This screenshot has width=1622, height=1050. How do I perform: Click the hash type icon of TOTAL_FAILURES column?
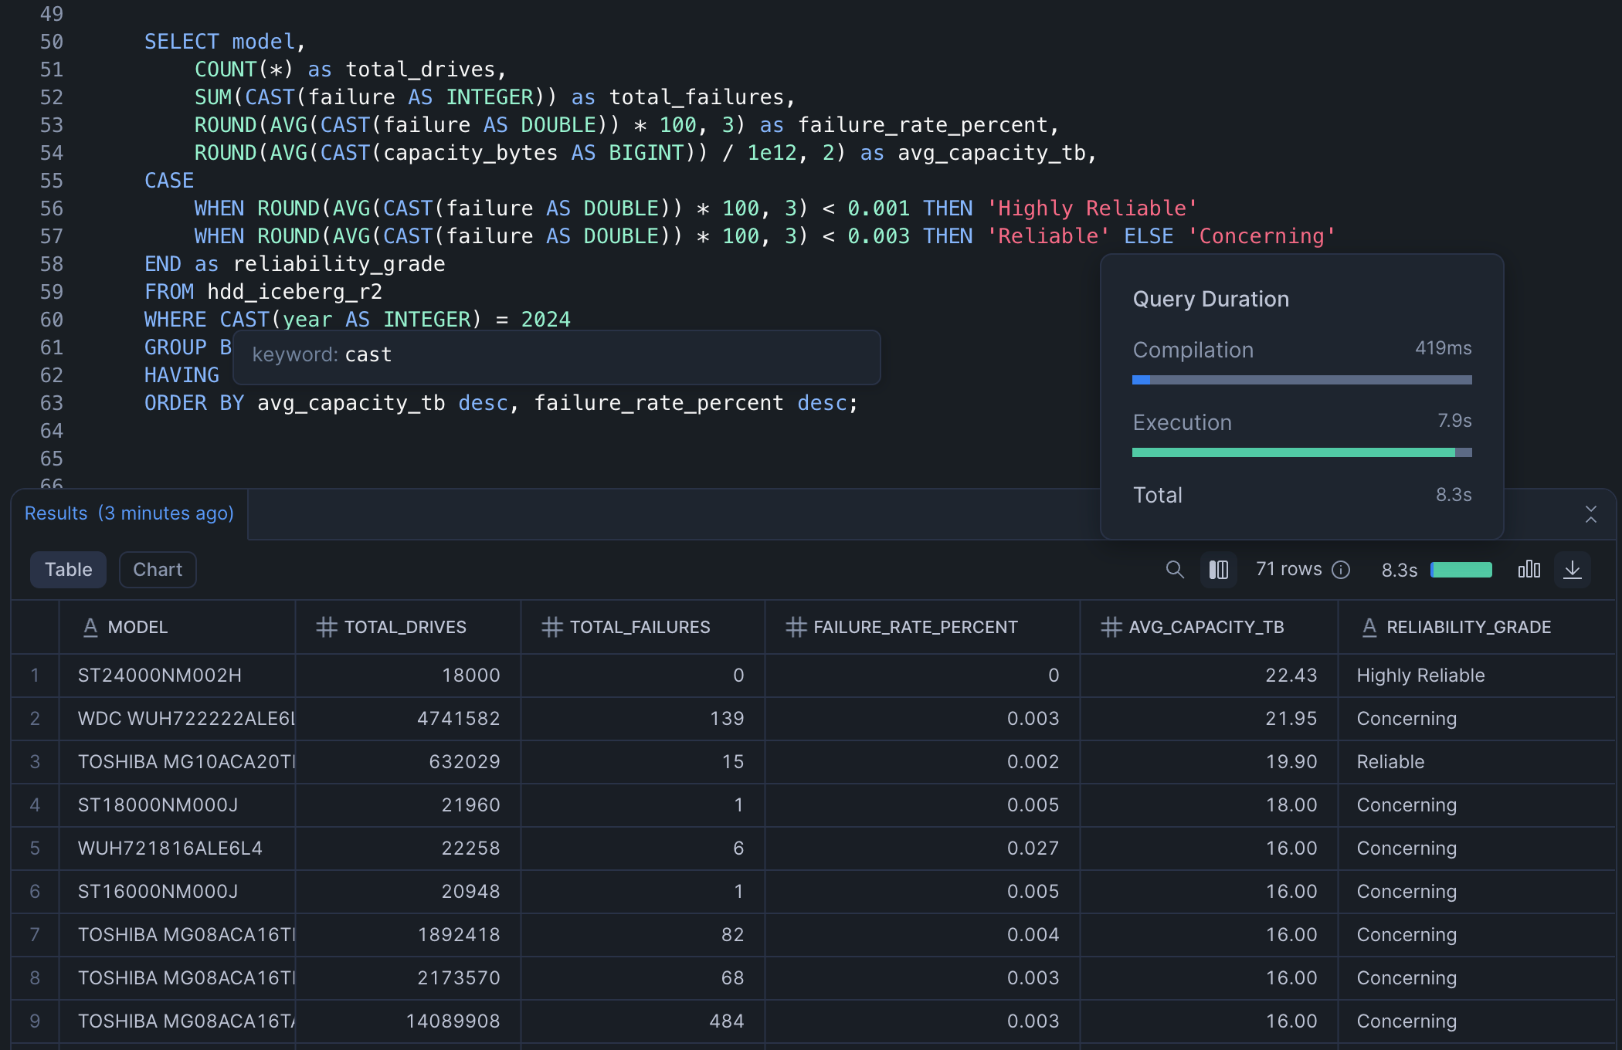(x=551, y=627)
